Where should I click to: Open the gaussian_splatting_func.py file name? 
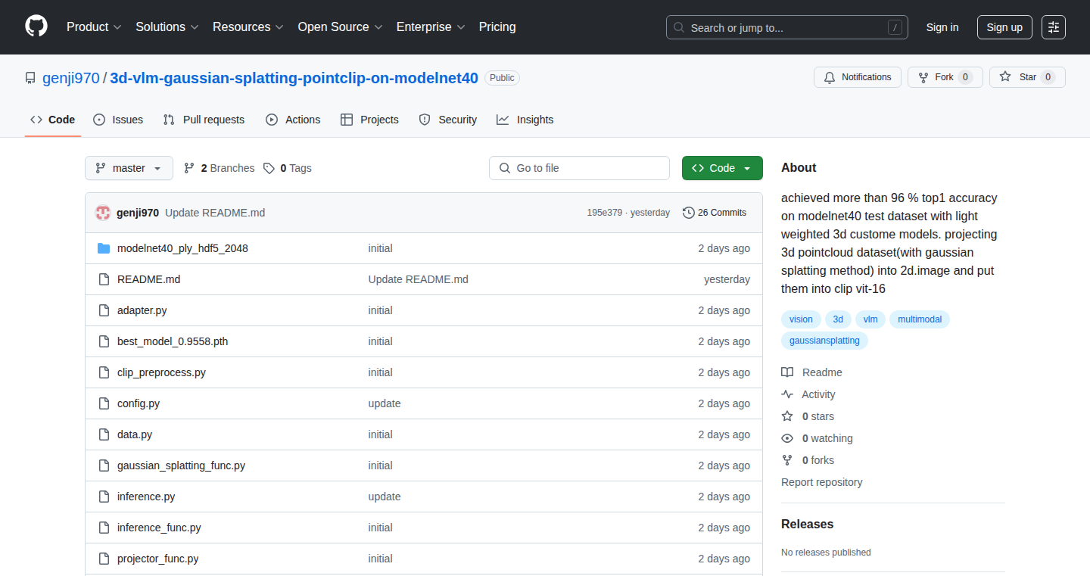pos(182,465)
